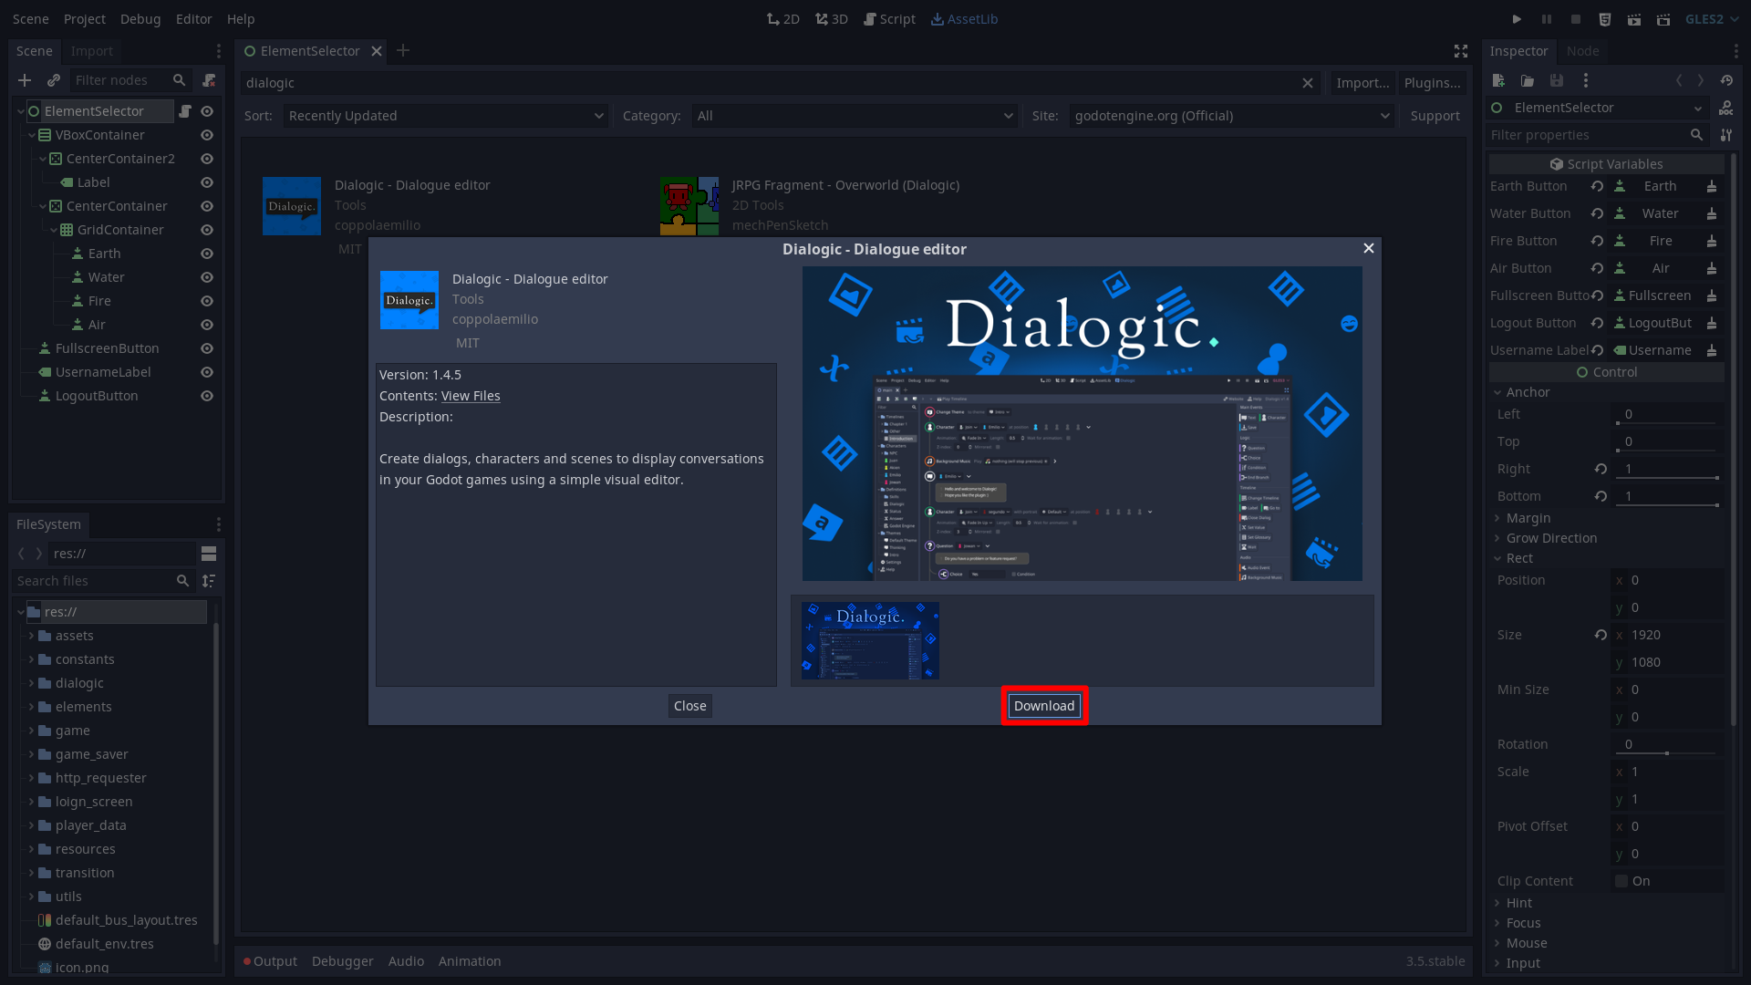Click the Close button in the dialog
Viewport: 1751px width, 985px height.
click(x=690, y=706)
